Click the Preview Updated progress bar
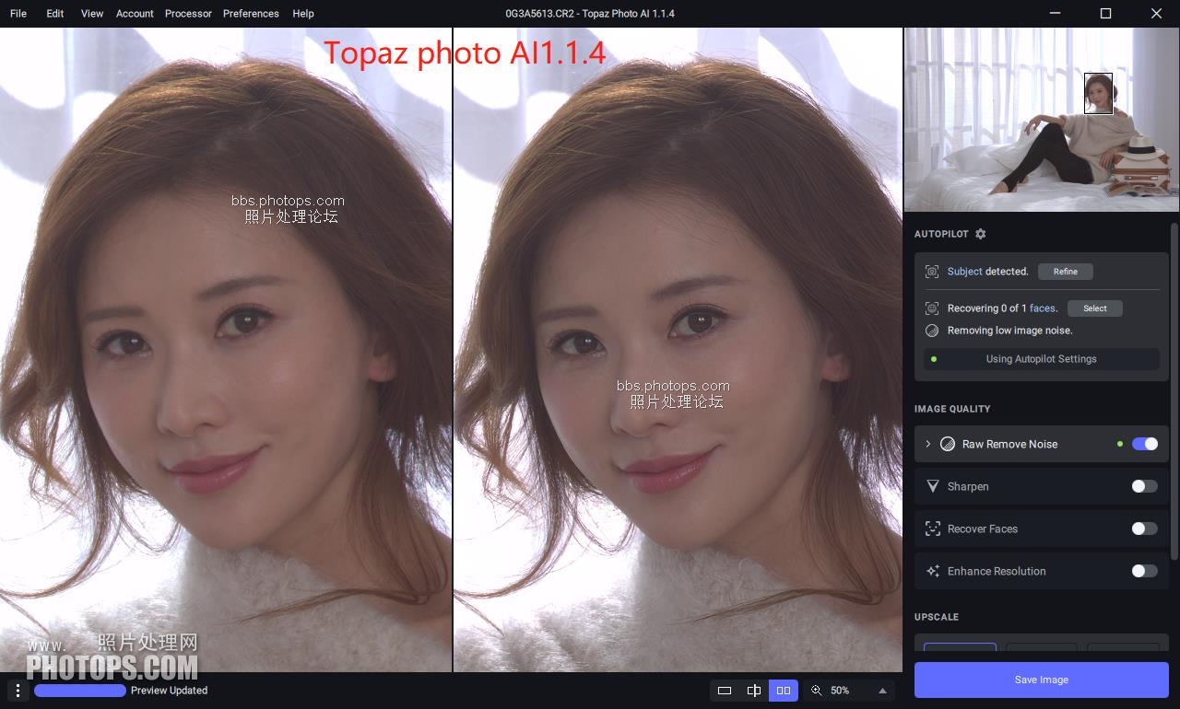Viewport: 1180px width, 709px height. pos(80,691)
